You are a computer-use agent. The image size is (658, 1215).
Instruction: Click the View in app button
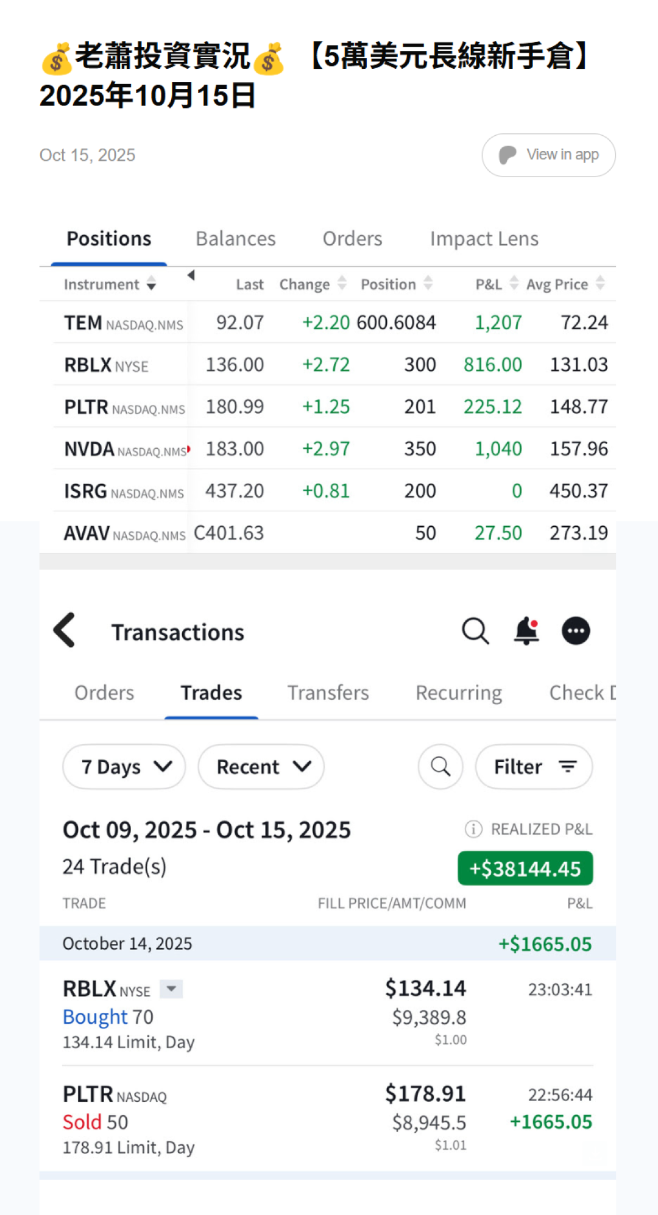click(548, 155)
